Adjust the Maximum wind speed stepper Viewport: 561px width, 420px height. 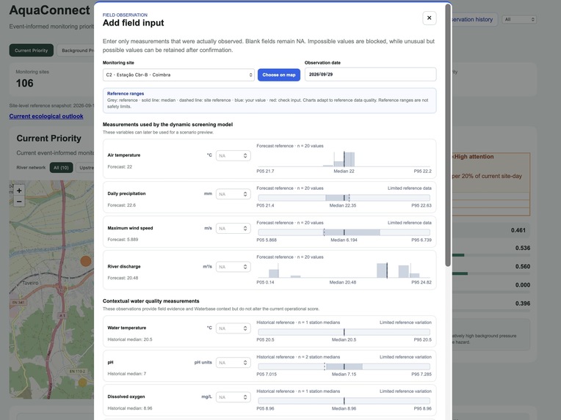tap(245, 228)
